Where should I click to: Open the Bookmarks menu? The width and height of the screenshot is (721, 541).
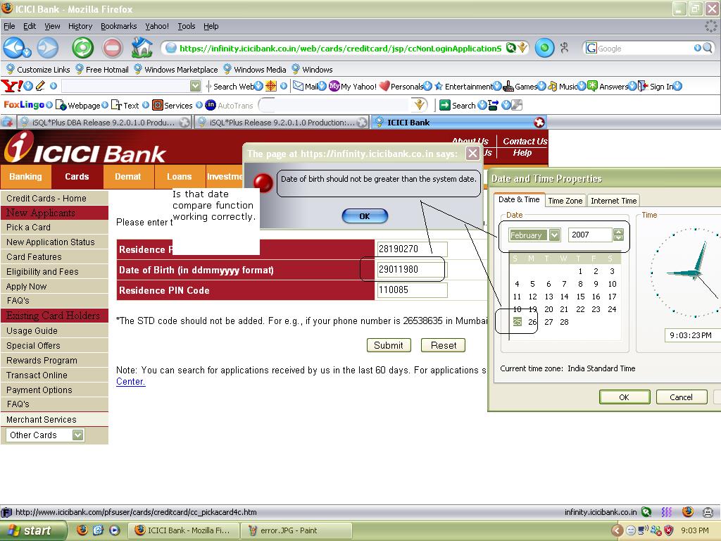click(118, 26)
